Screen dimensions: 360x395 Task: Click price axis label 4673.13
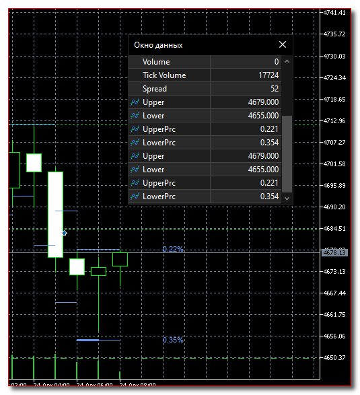334,272
